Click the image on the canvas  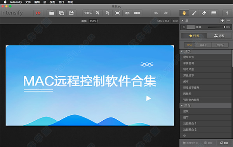(90, 86)
